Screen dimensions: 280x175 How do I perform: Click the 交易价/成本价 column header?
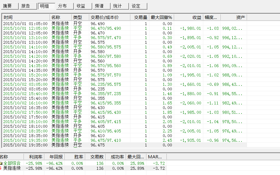coord(110,17)
